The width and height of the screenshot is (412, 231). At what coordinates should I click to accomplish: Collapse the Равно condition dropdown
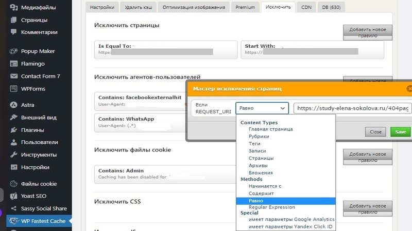pos(262,108)
